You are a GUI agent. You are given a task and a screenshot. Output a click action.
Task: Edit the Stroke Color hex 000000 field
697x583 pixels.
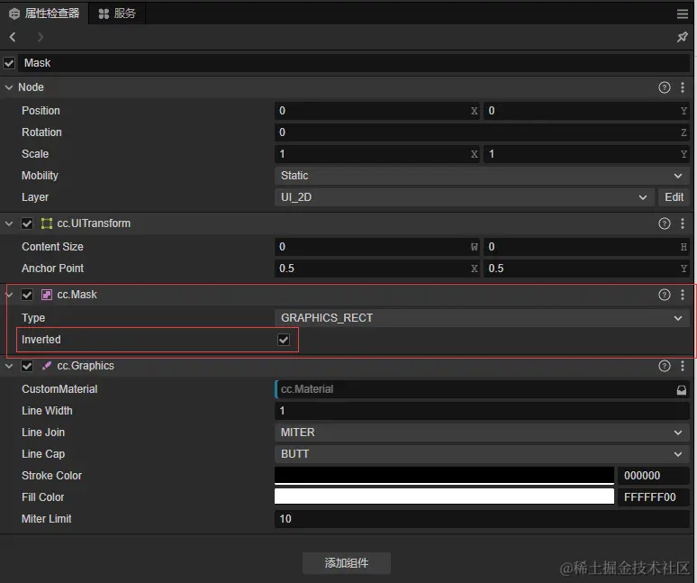tap(654, 476)
